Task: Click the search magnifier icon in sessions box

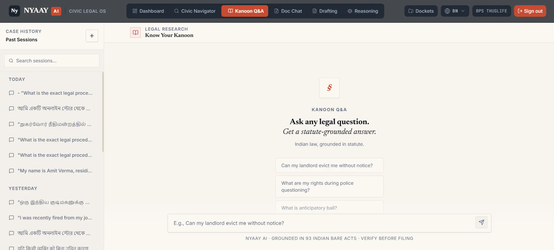Action: pos(11,61)
